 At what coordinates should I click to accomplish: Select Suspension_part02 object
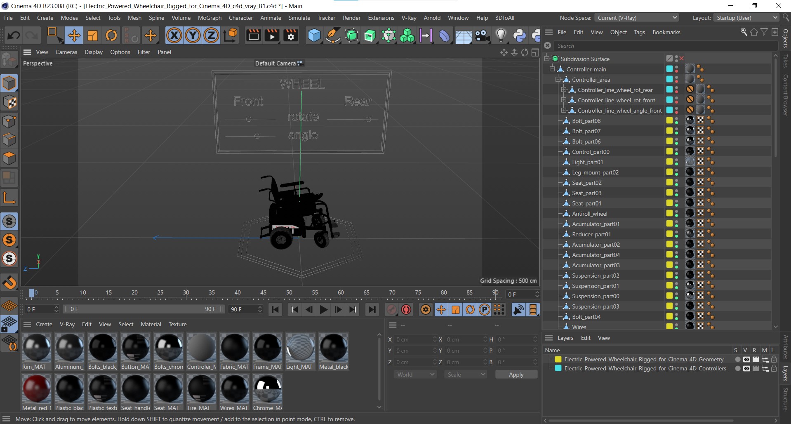pyautogui.click(x=595, y=276)
